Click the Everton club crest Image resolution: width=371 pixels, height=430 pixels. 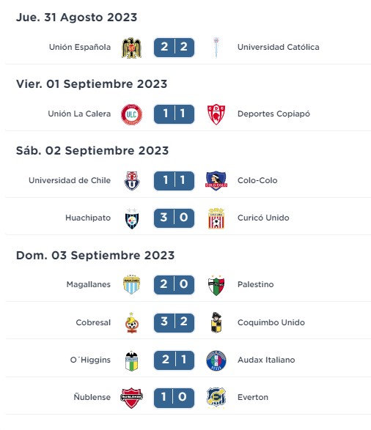pos(216,398)
